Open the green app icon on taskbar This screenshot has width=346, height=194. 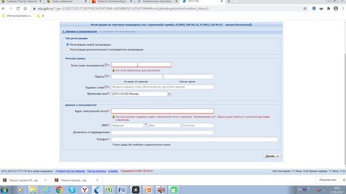tap(174, 190)
